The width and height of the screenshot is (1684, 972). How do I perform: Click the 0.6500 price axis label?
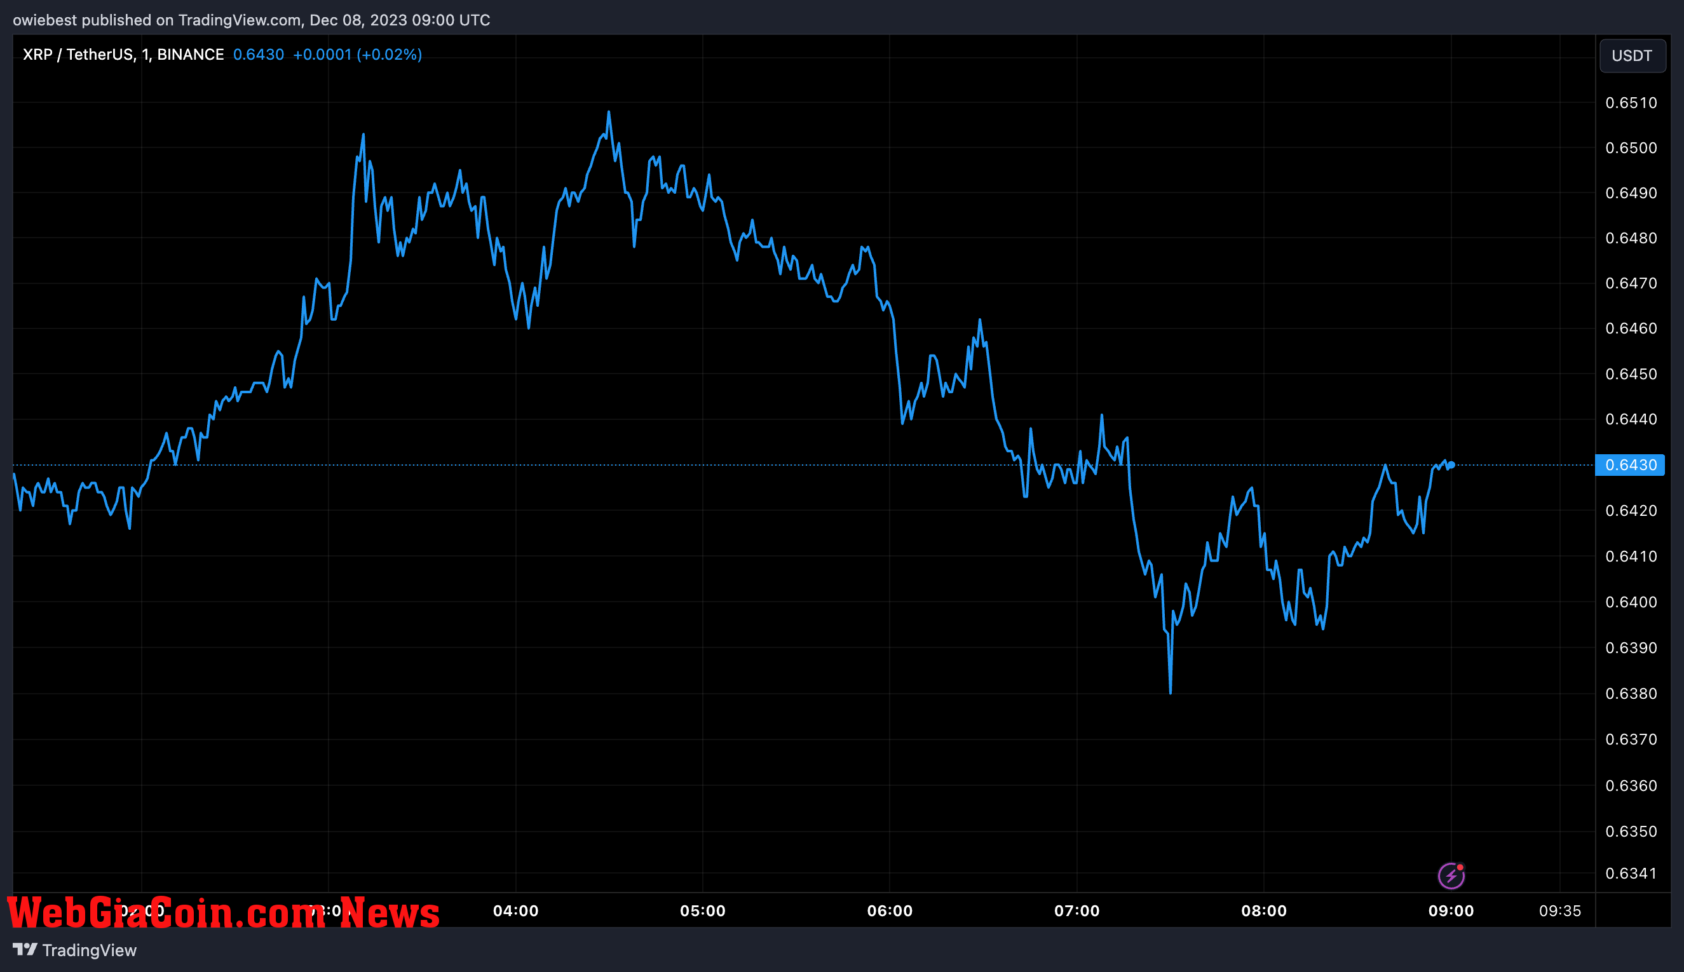(x=1631, y=148)
